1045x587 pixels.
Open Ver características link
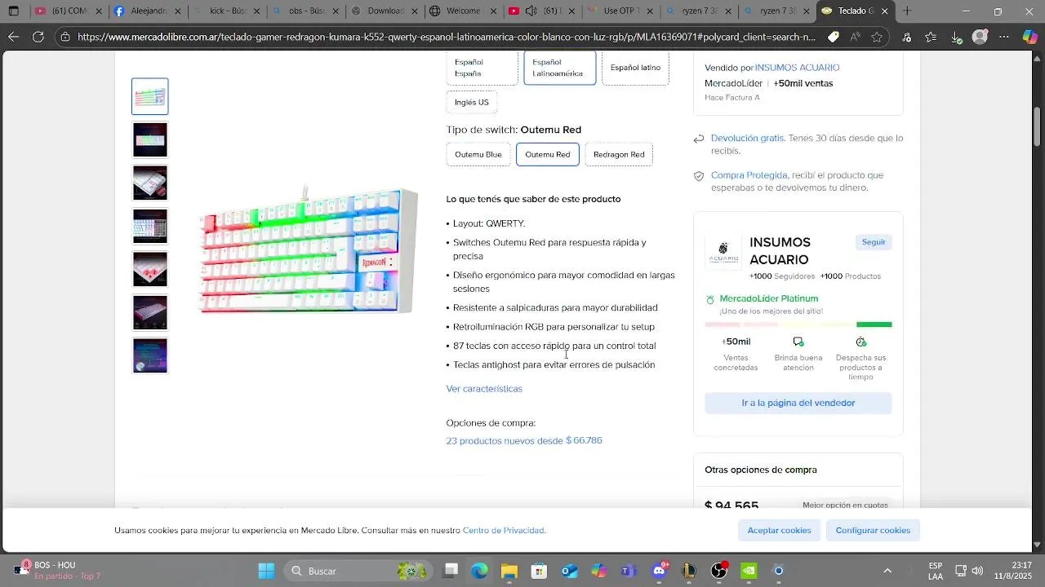(x=484, y=389)
